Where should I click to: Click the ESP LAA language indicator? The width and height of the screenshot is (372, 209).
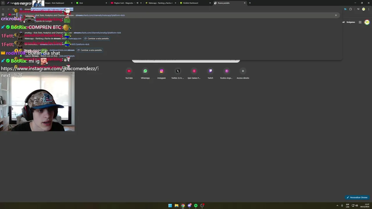pyautogui.click(x=348, y=206)
